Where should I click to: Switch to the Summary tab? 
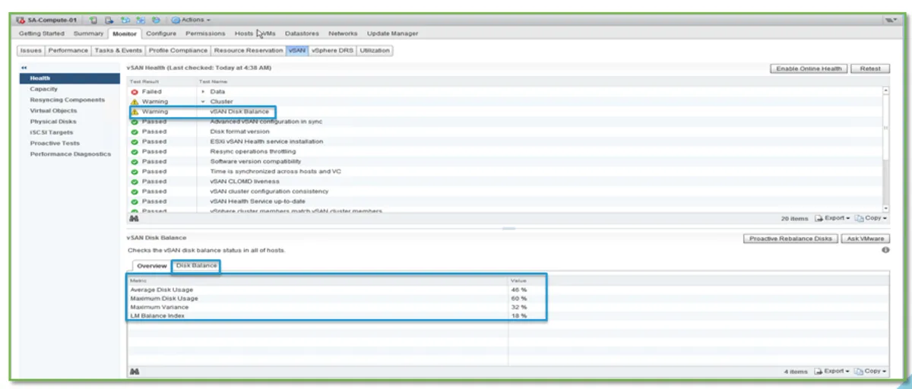(88, 33)
